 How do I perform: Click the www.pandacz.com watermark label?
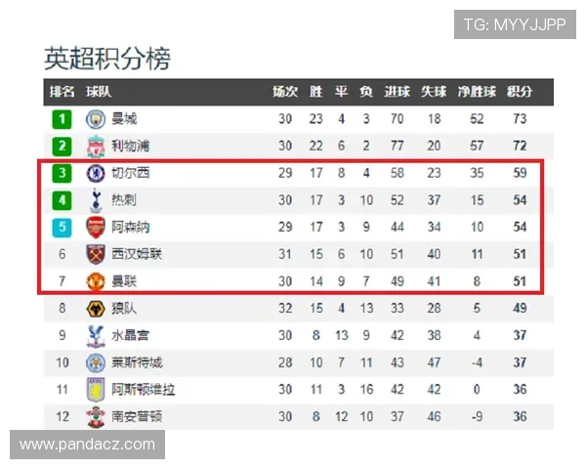tap(88, 445)
